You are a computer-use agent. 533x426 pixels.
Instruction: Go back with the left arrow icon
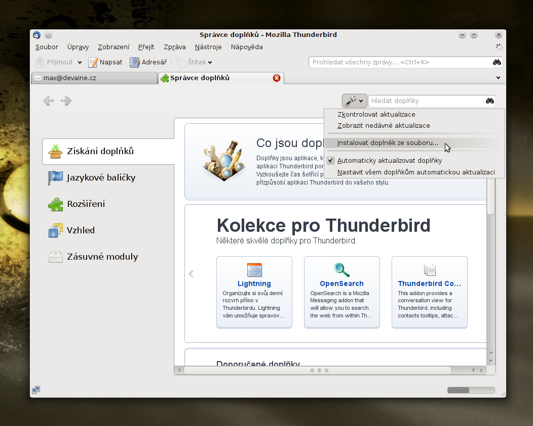pyautogui.click(x=49, y=101)
